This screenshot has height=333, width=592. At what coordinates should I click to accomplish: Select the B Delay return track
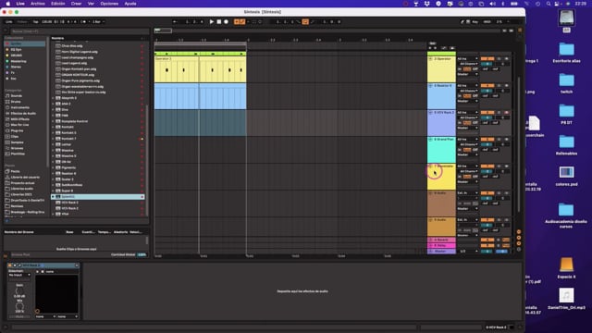441,245
